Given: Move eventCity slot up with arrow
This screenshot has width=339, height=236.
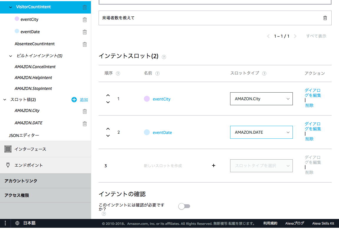Looking at the screenshot, I should click(108, 95).
